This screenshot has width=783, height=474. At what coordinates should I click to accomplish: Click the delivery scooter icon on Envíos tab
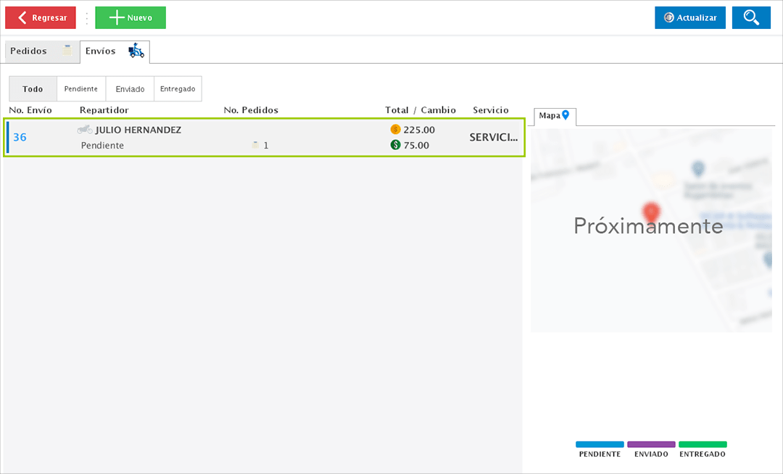(x=136, y=51)
